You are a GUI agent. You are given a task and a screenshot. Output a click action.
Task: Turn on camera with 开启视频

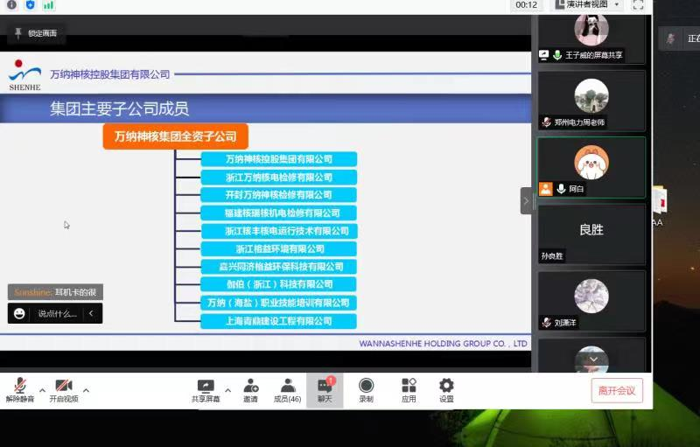click(64, 390)
